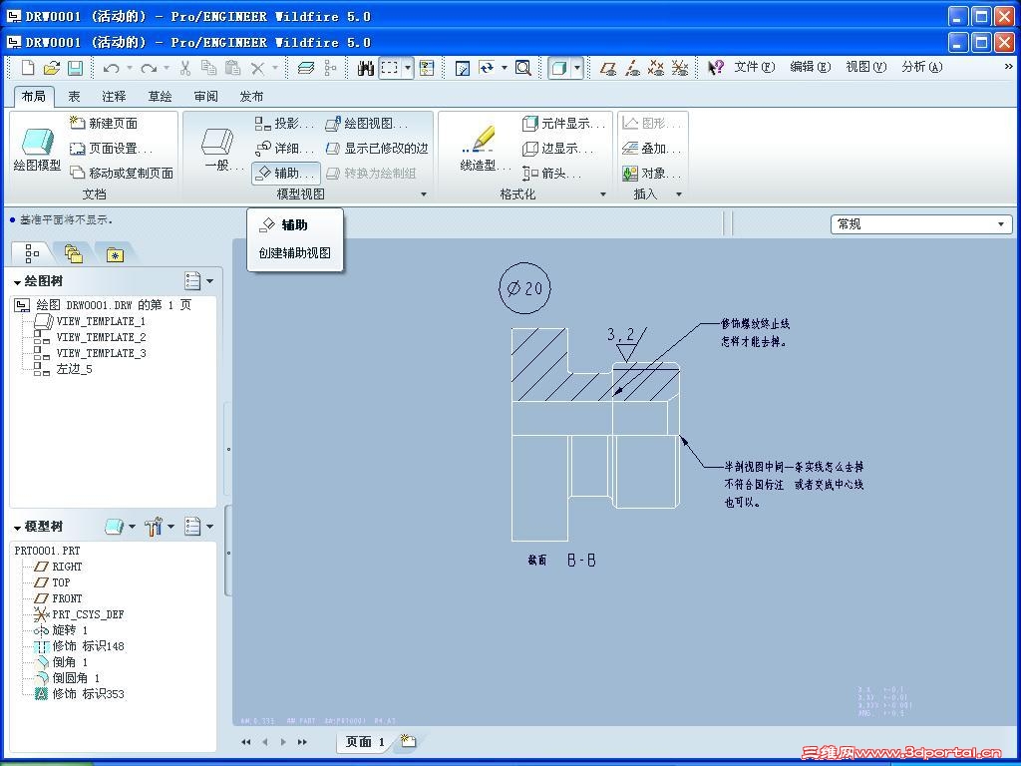1021x766 pixels.
Task: Click the shaded model display icon
Action: [x=558, y=68]
